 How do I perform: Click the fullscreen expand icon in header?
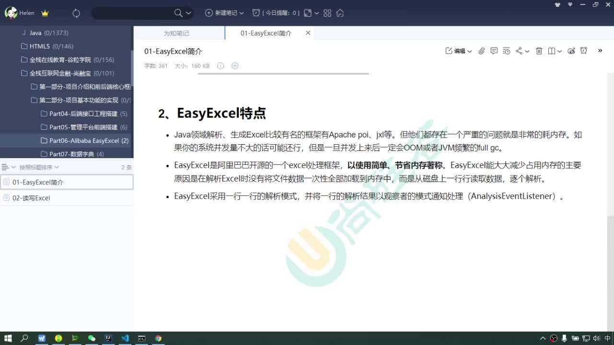click(307, 13)
